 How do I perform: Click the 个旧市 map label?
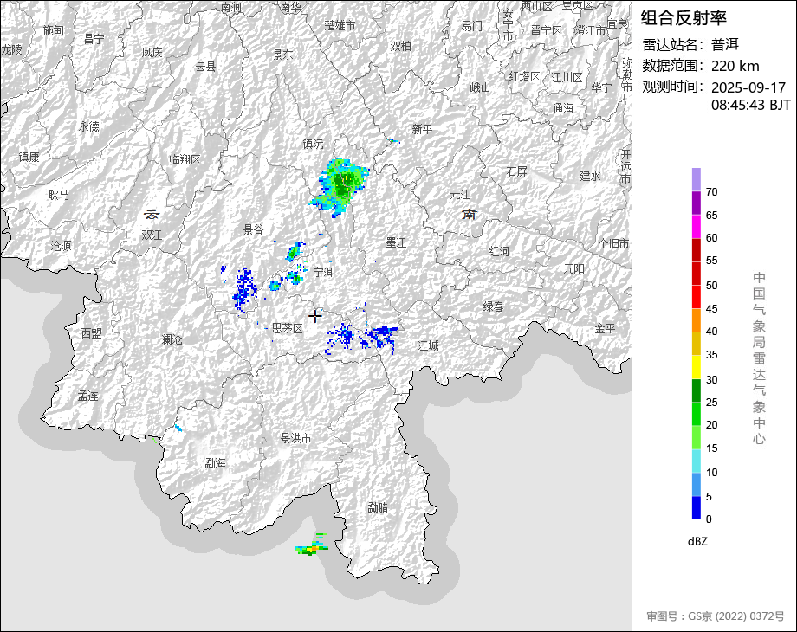[613, 244]
